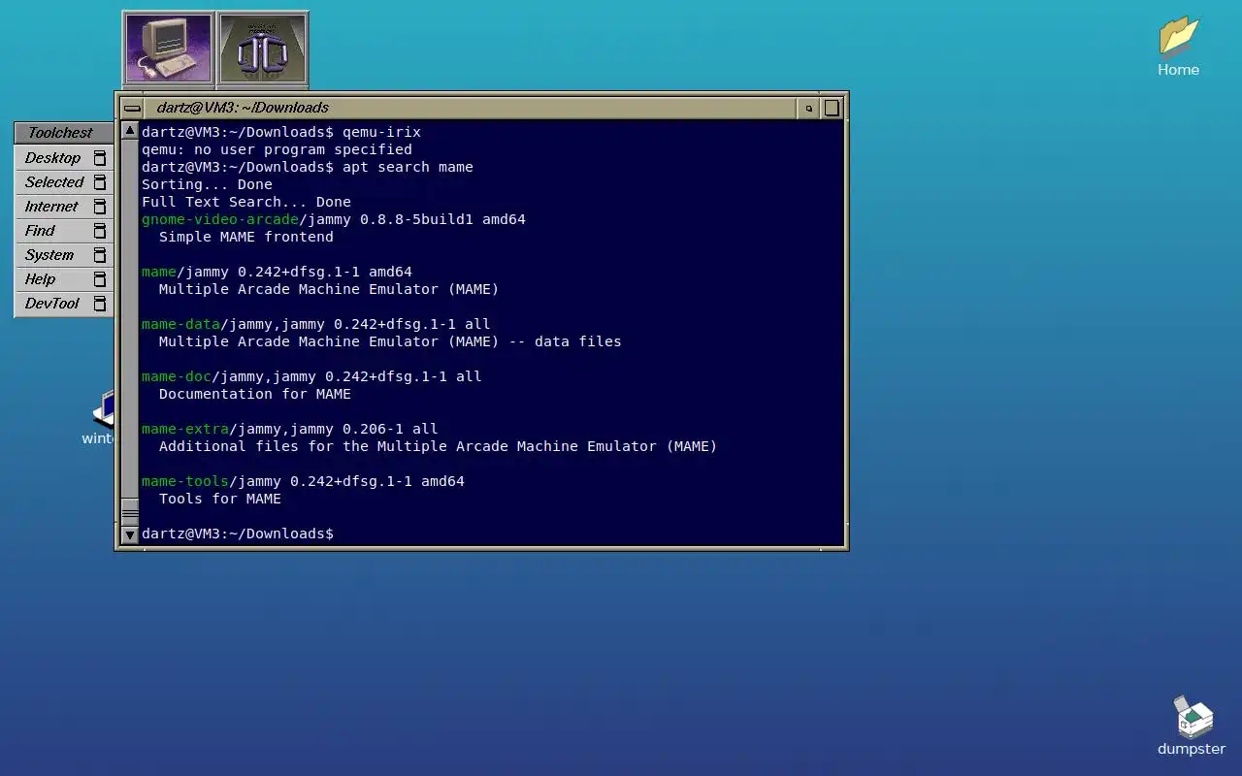Click the final empty shell prompt line
This screenshot has height=776, width=1242.
[x=238, y=533]
